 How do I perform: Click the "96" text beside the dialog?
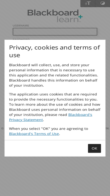pos(107,128)
